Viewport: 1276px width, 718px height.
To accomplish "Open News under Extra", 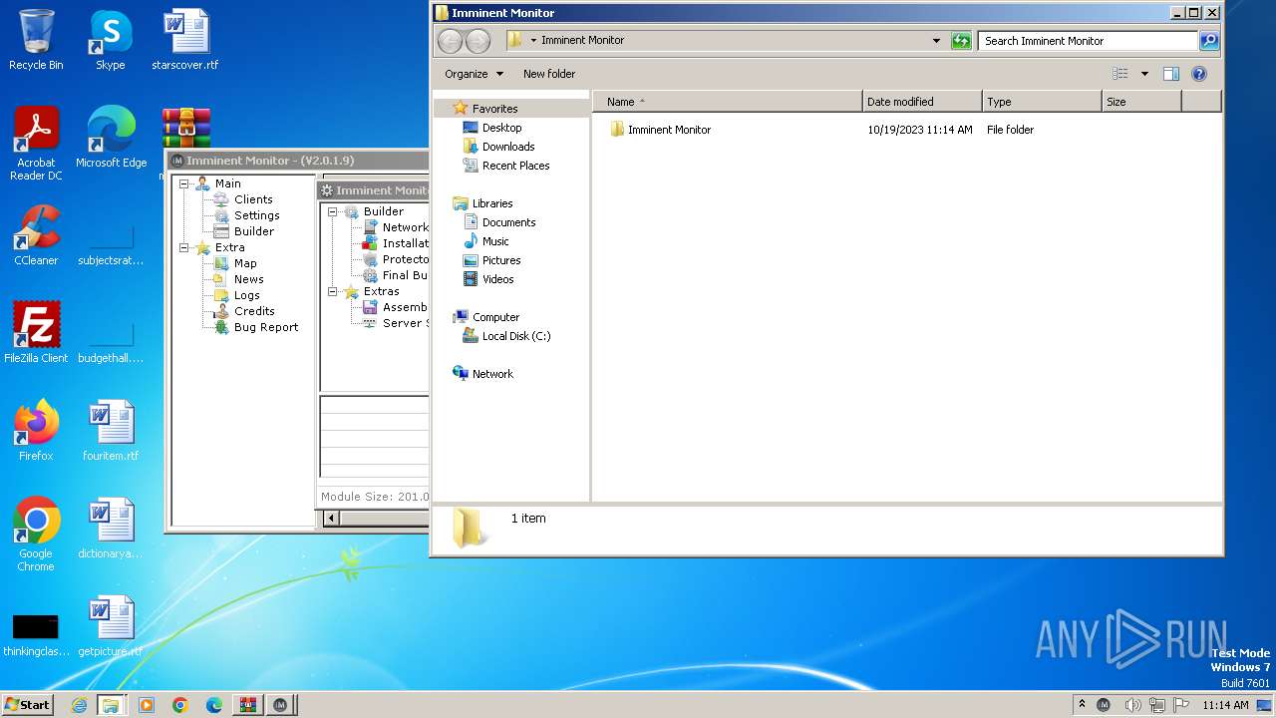I will [248, 279].
